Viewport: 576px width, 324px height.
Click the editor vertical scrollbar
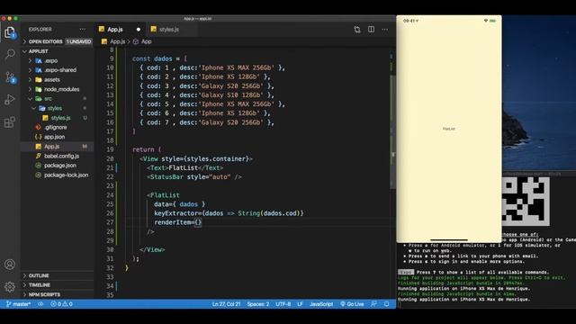pos(392,132)
